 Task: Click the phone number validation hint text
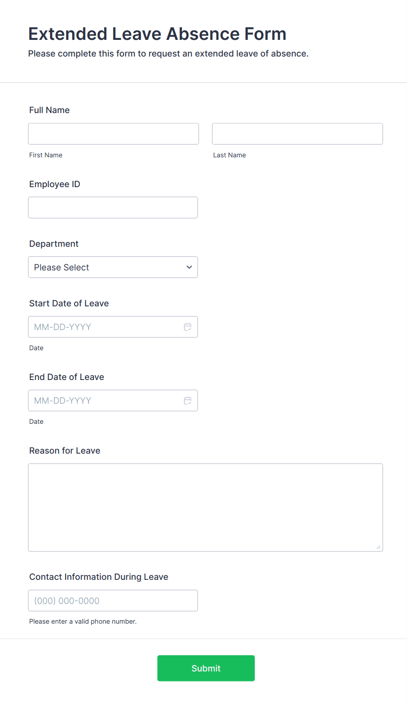click(x=83, y=621)
